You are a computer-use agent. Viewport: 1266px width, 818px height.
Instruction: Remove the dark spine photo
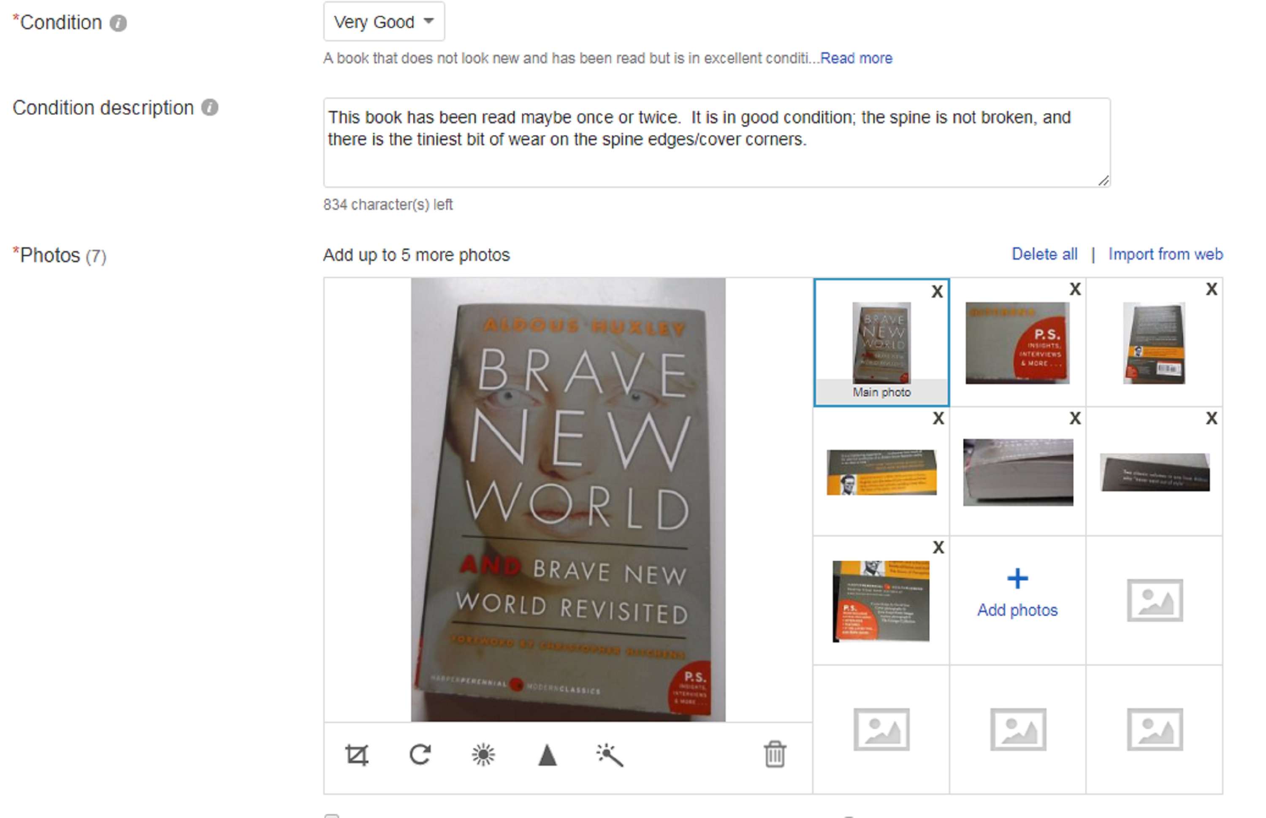1211,418
